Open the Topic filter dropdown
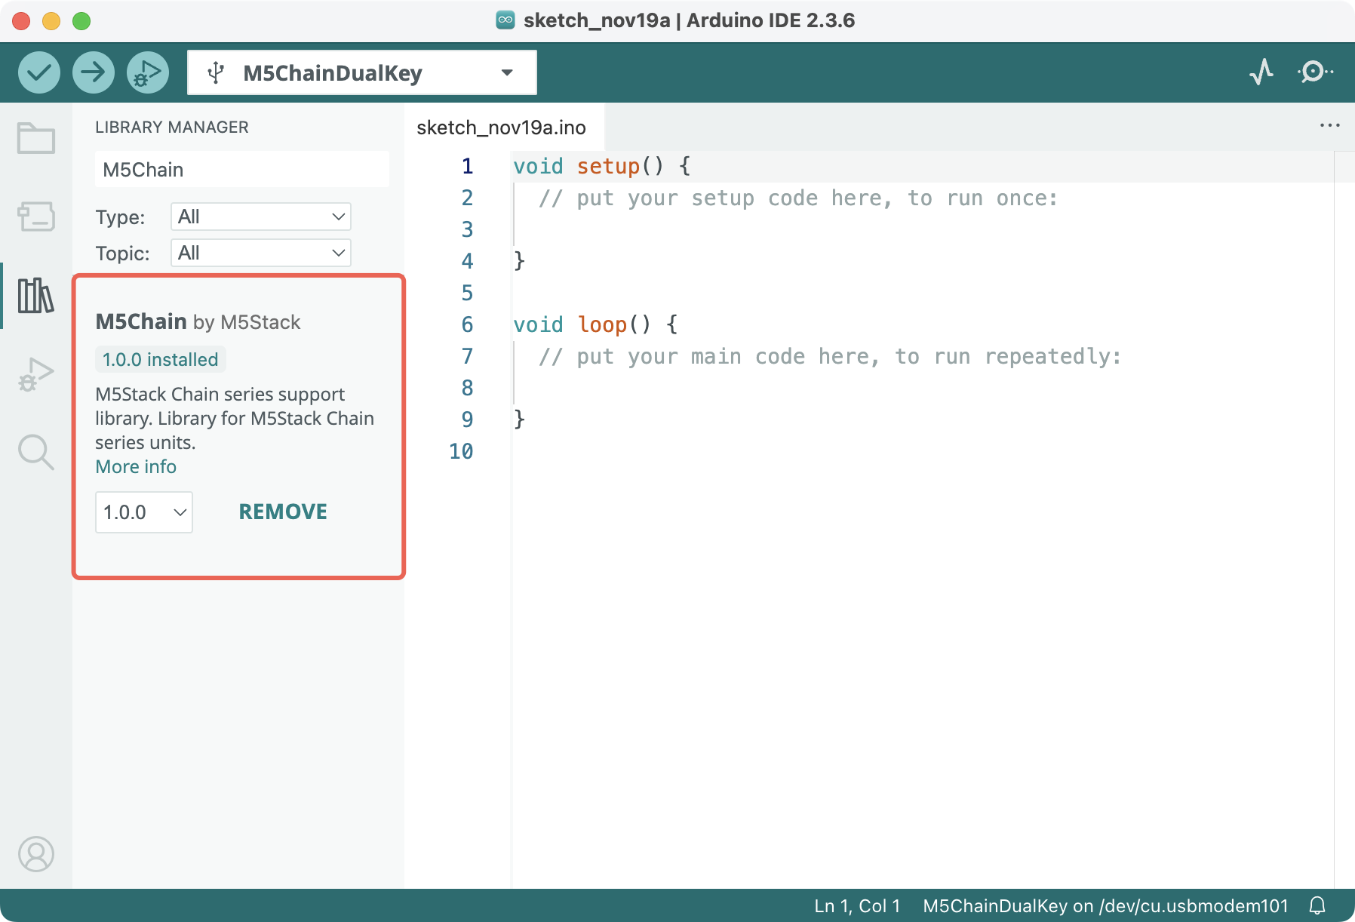This screenshot has height=922, width=1355. coord(260,254)
